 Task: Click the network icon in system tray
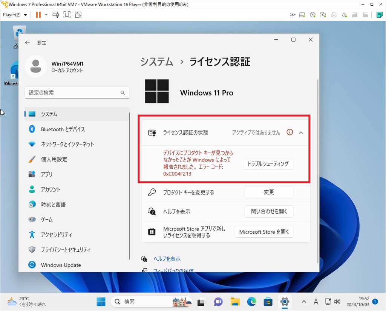(x=328, y=302)
